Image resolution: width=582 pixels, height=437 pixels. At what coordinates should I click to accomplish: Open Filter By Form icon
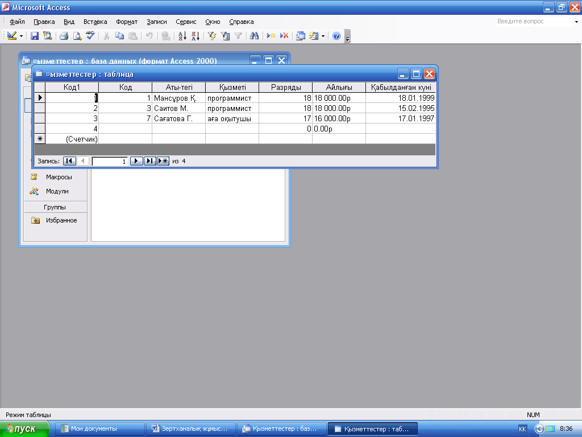point(225,36)
